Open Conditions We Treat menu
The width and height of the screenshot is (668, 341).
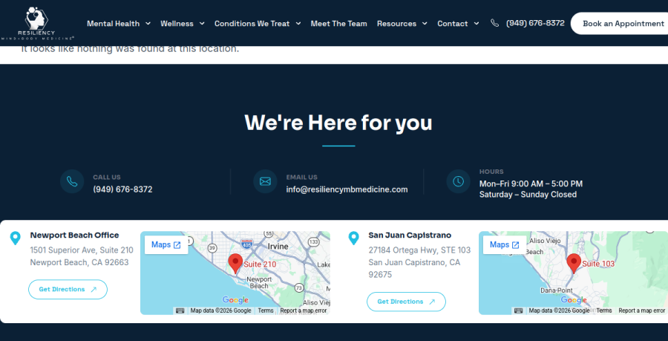252,24
